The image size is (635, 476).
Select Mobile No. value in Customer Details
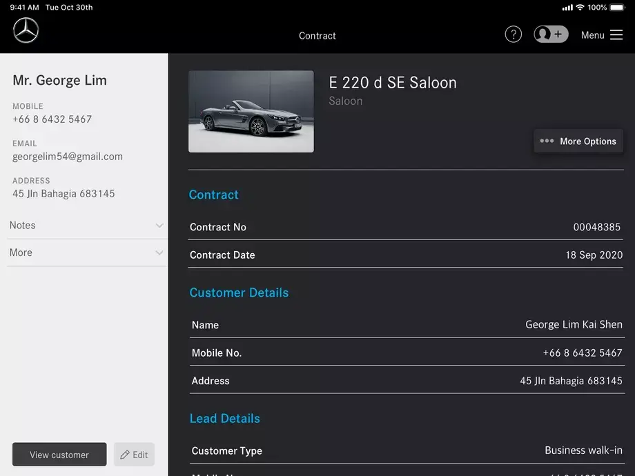point(583,353)
